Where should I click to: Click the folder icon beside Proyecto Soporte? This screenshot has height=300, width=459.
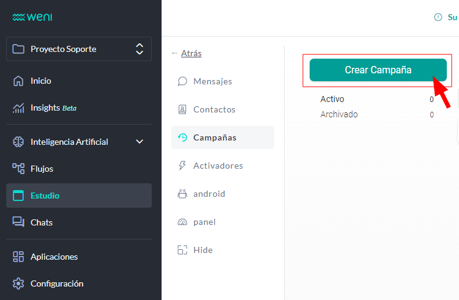[18, 49]
